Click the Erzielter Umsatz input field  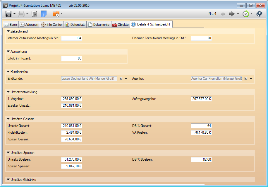tap(72, 106)
